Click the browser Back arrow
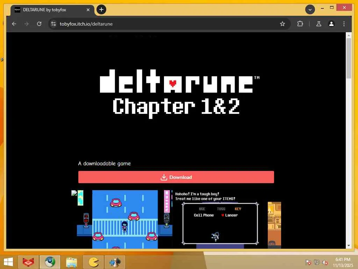Screen dimensions: 358x269 tap(14, 24)
